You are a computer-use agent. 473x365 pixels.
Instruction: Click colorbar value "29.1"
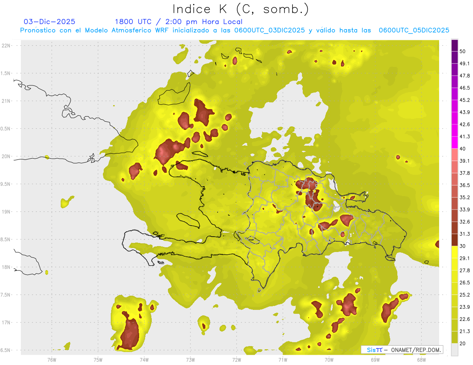[x=465, y=258]
